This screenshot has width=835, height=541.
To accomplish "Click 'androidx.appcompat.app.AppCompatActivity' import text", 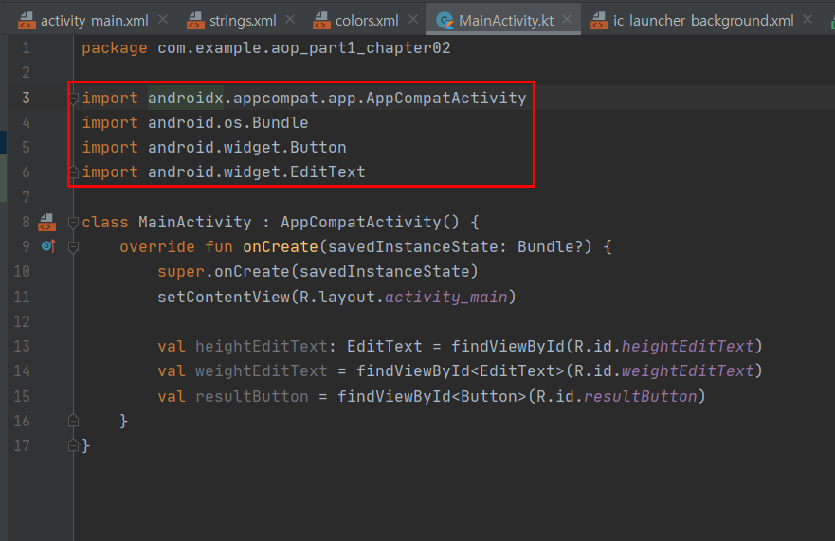I will (337, 98).
